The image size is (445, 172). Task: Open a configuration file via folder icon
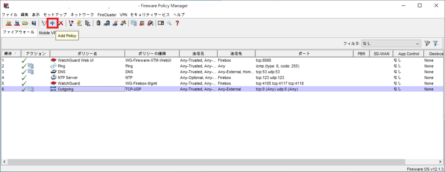25,23
